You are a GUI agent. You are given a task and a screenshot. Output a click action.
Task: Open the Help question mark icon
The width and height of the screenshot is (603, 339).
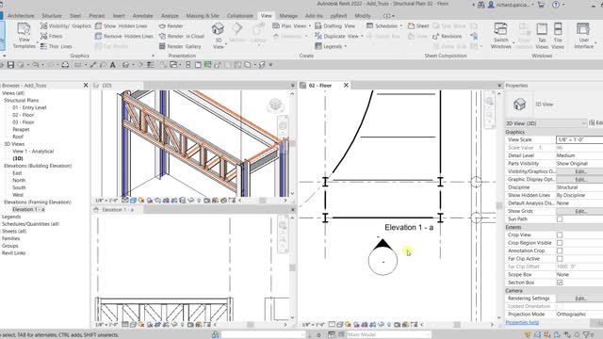556,5
